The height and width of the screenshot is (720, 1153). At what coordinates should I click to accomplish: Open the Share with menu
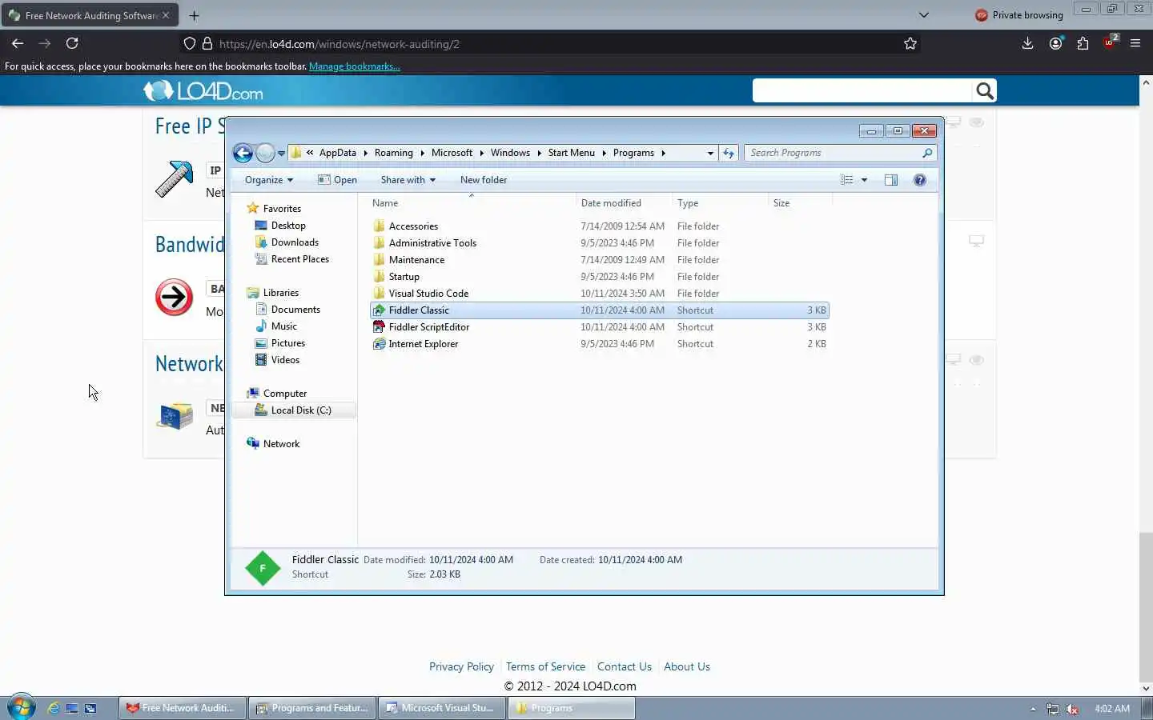point(408,180)
